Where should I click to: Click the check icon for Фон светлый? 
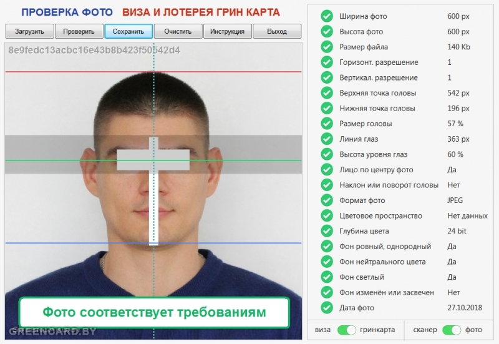(x=327, y=277)
